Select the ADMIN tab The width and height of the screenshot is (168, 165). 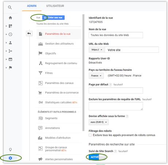(x=32, y=6)
